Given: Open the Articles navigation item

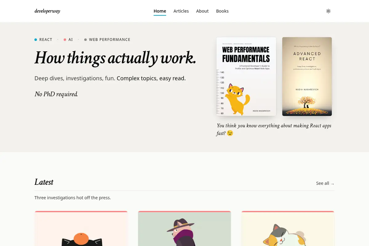Looking at the screenshot, I should tap(181, 11).
